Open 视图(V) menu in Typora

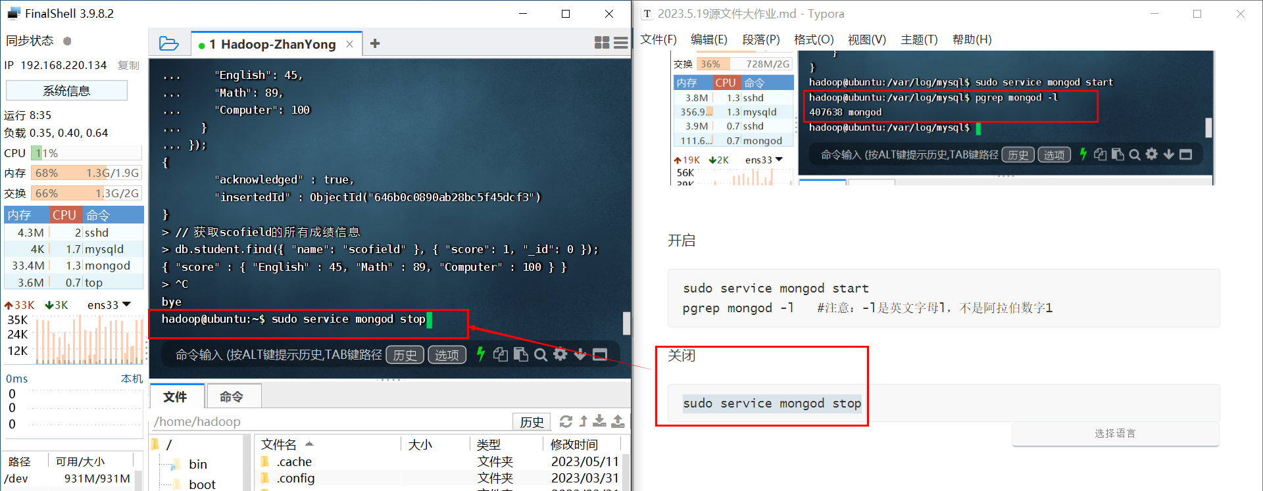(867, 39)
